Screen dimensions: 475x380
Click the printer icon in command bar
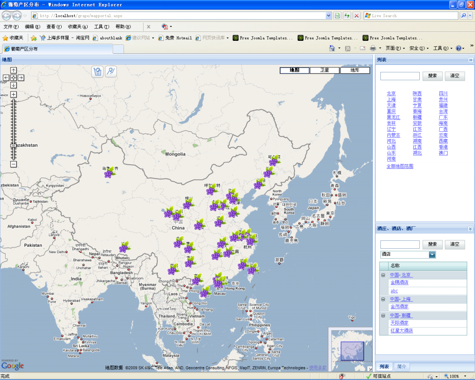372,48
